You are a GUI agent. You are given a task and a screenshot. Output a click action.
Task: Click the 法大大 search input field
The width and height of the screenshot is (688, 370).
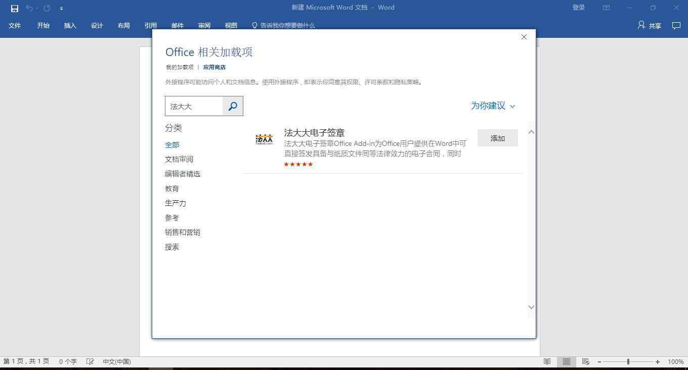coord(194,106)
